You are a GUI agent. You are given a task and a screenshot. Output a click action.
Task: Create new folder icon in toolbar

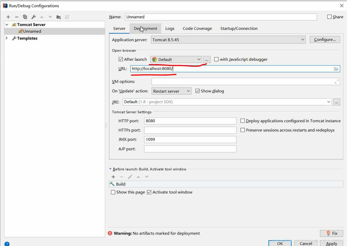(x=59, y=17)
